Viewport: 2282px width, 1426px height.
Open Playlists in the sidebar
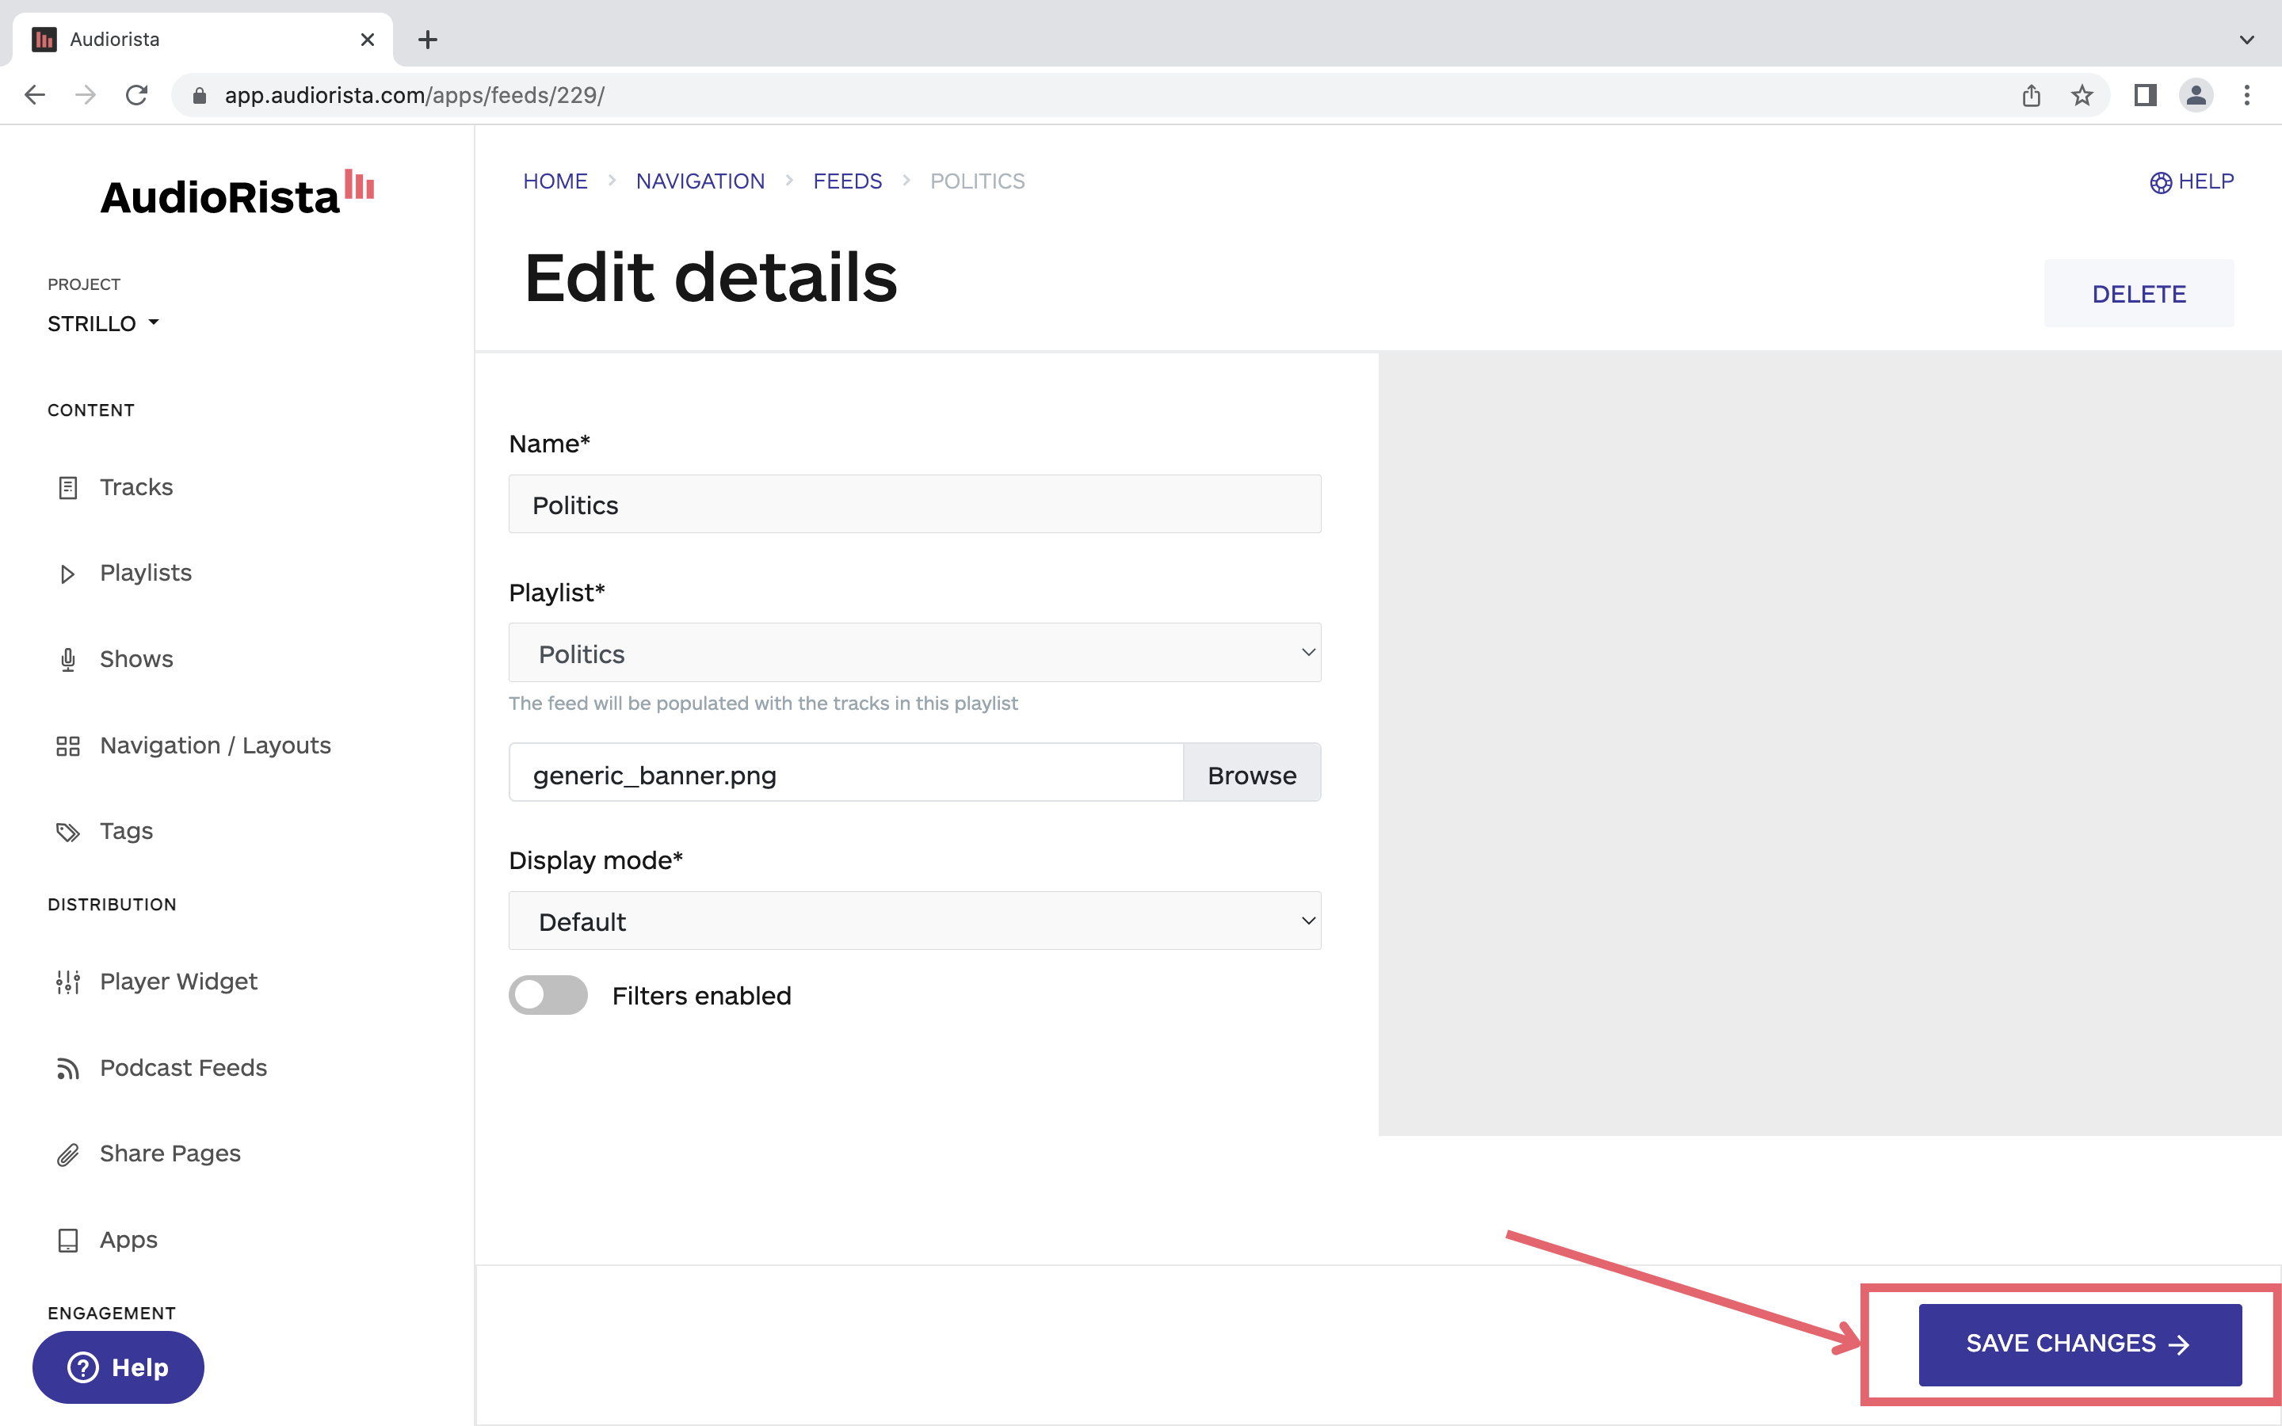point(146,574)
